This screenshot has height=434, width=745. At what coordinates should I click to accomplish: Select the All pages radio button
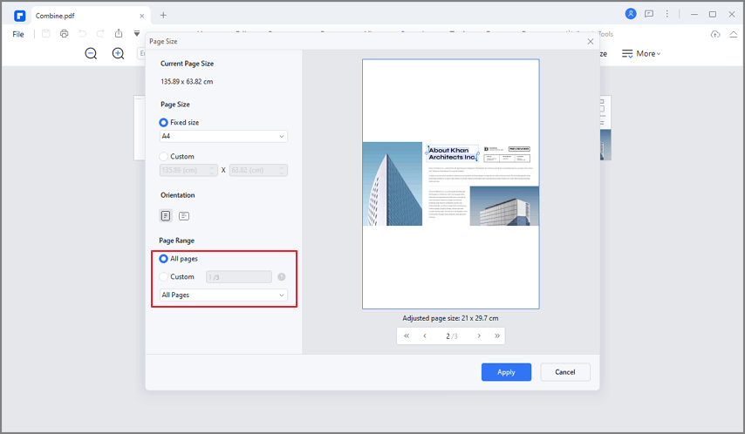163,259
